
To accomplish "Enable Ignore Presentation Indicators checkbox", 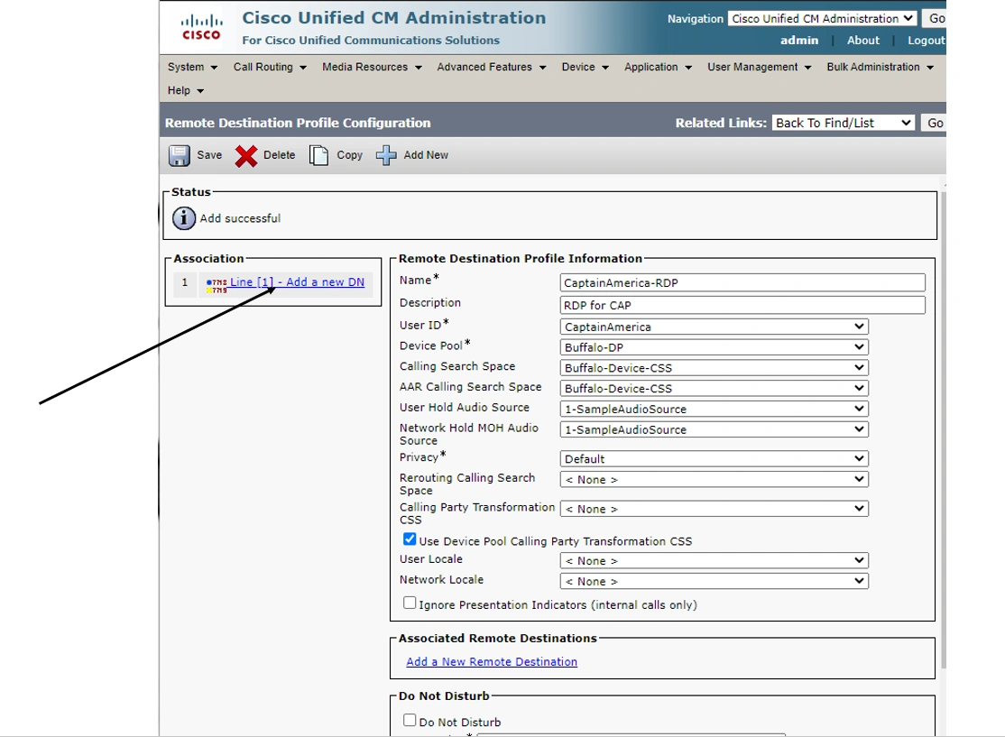I will pos(410,603).
